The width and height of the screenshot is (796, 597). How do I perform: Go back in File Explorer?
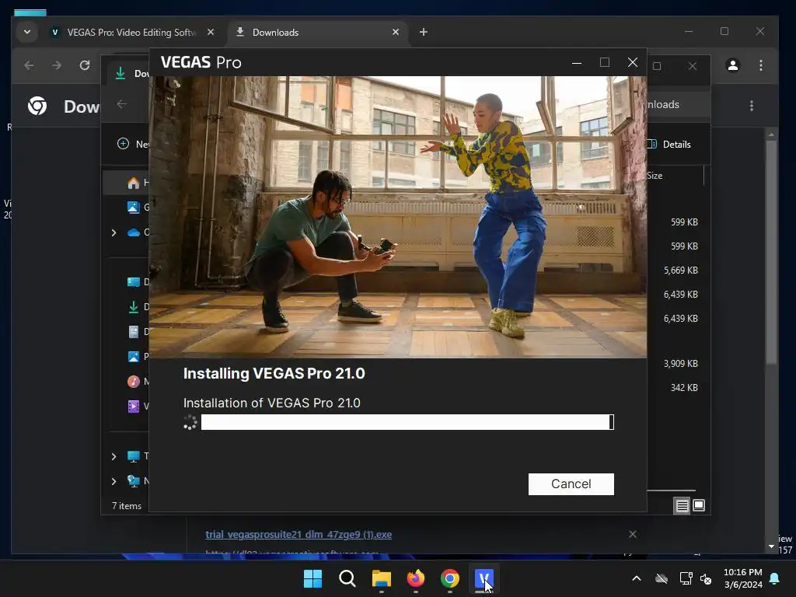click(122, 104)
